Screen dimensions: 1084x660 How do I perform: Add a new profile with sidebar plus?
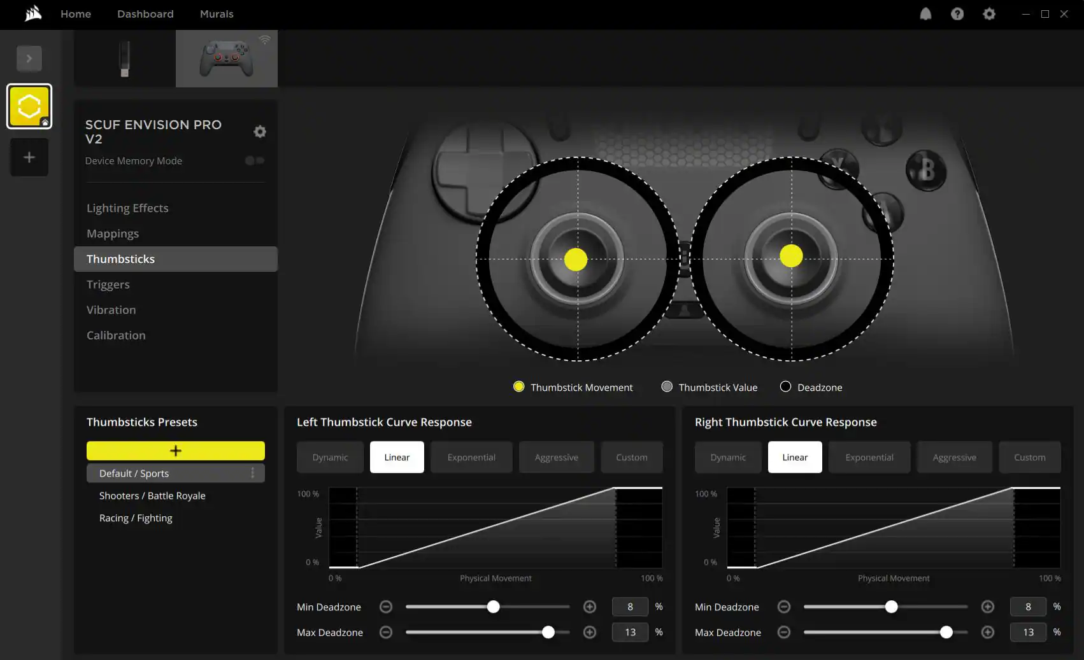[29, 157]
